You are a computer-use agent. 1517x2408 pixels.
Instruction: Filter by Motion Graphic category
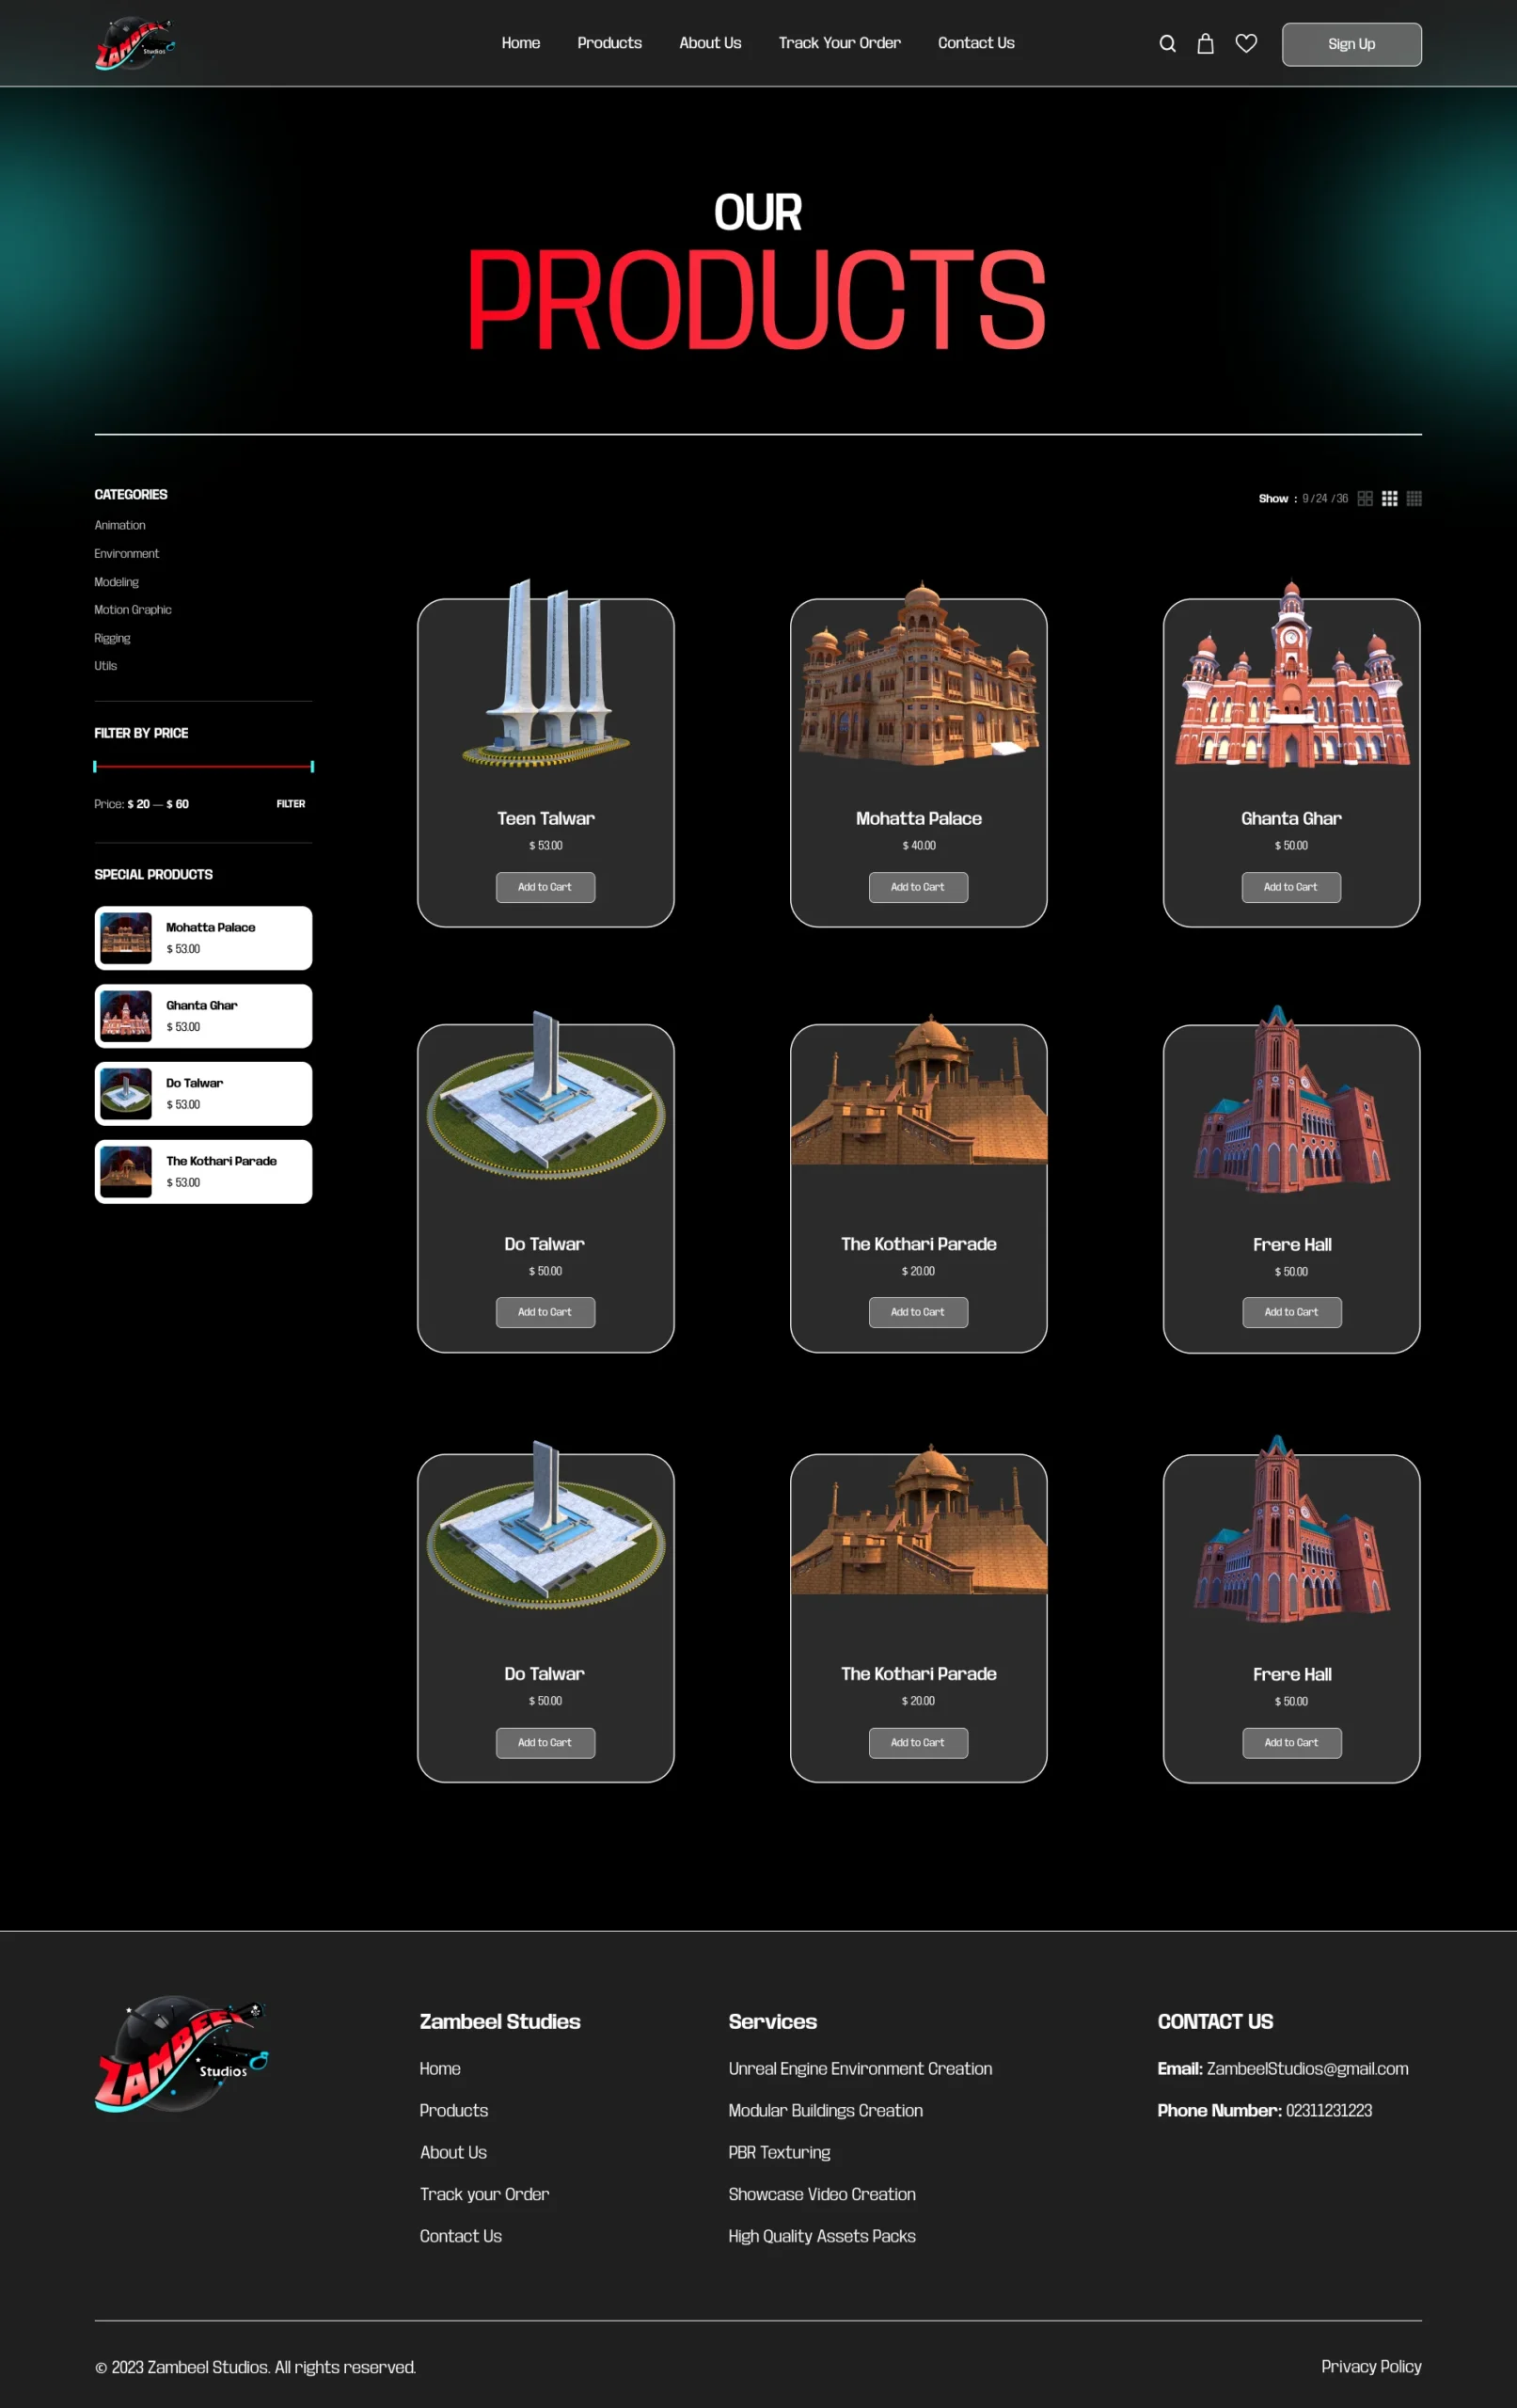click(133, 610)
